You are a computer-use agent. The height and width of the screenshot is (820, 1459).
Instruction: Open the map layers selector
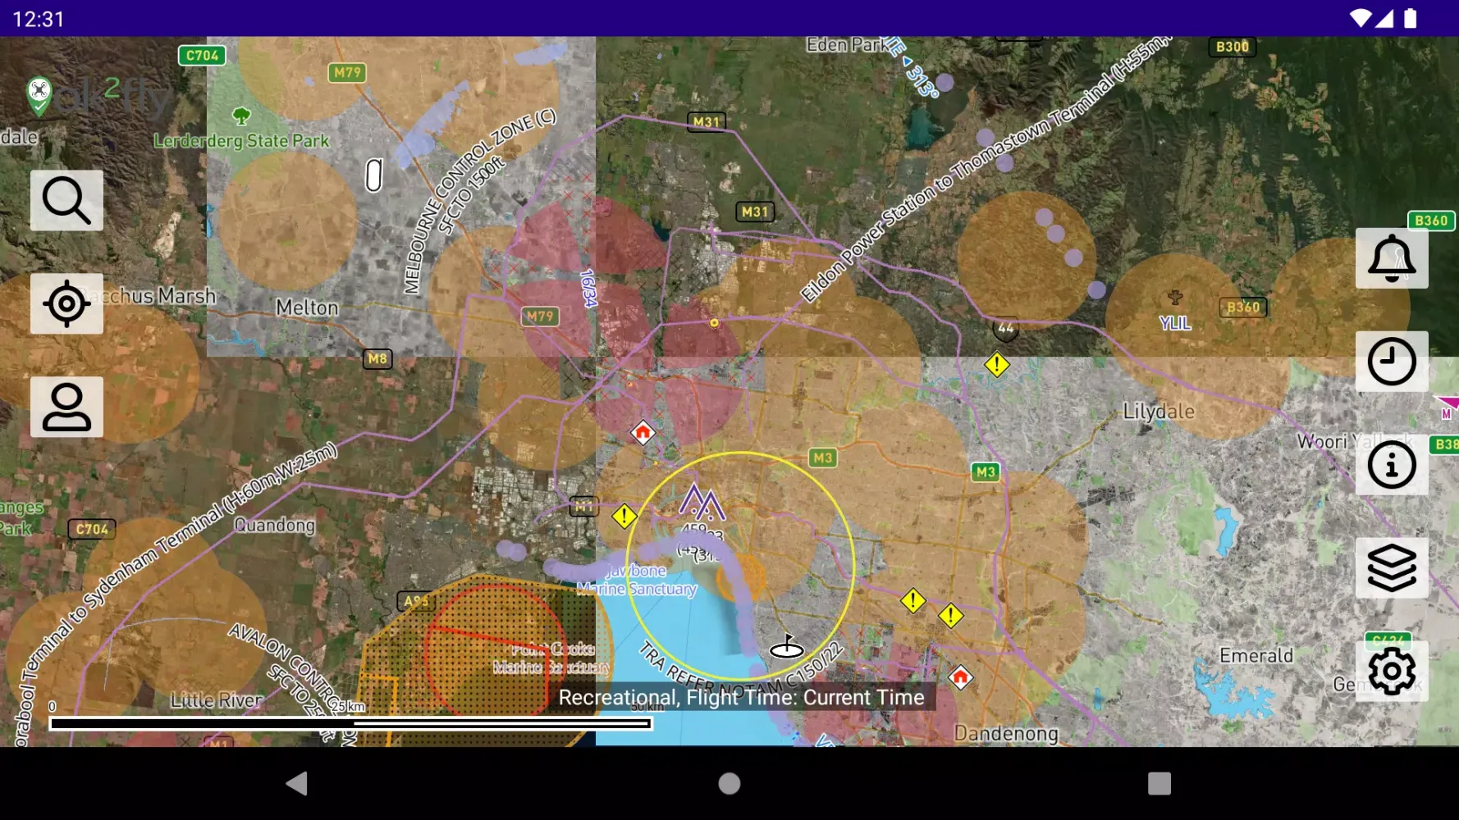pos(1393,567)
